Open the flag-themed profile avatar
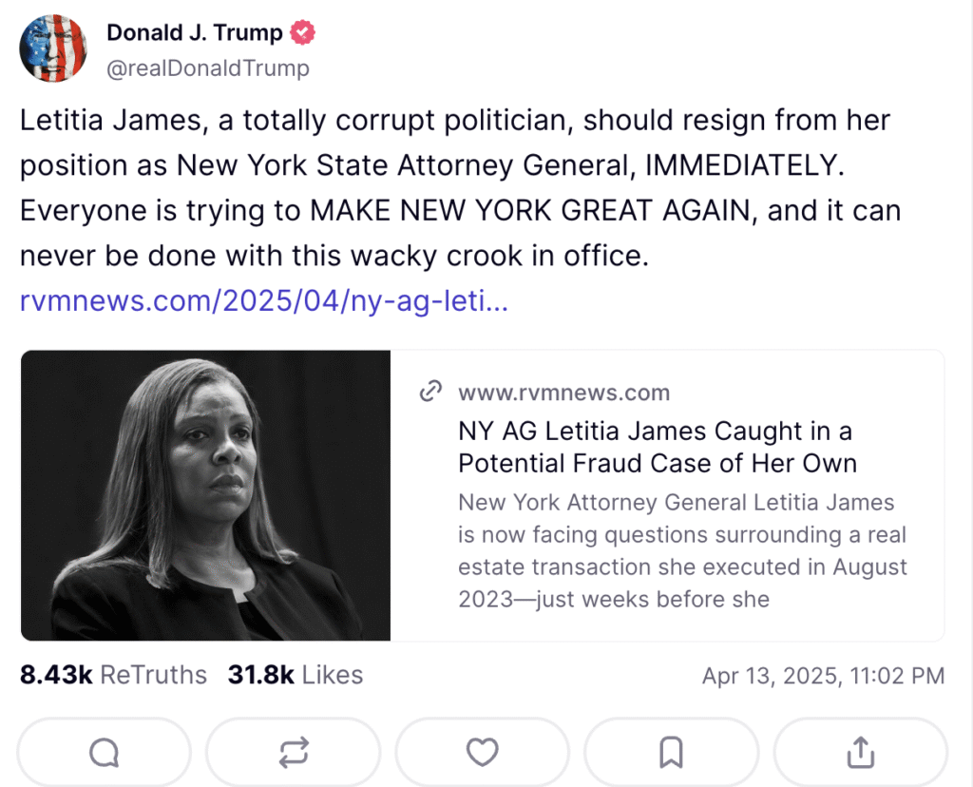The width and height of the screenshot is (973, 787). 53,48
